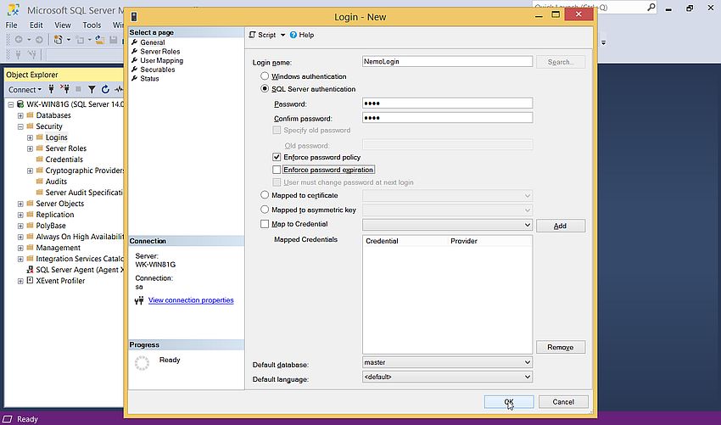Switch to the Server Roles page
Screen dimensions: 721x425
(x=160, y=52)
